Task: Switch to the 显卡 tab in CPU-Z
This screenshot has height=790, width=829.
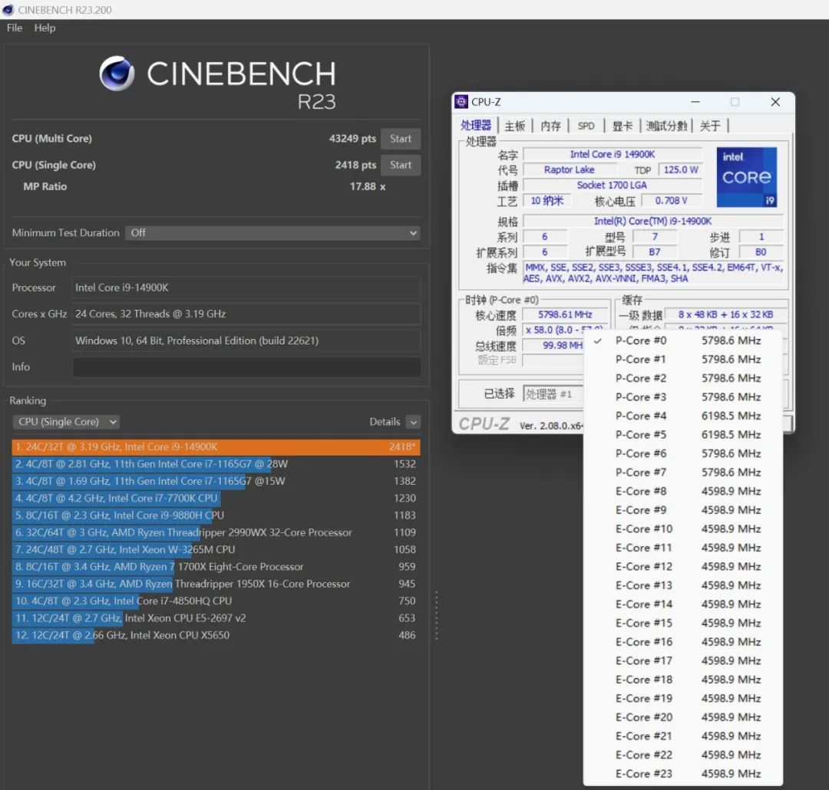Action: tap(623, 126)
